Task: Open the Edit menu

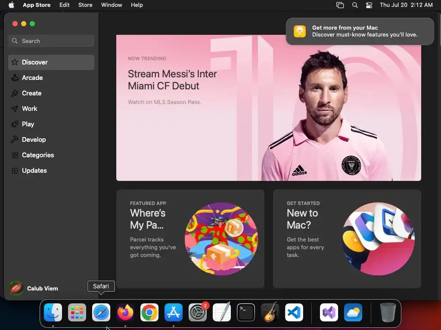Action: coord(65,5)
